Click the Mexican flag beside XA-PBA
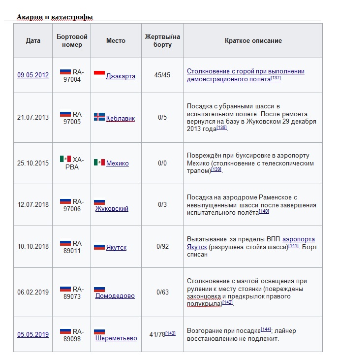 pyautogui.click(x=65, y=159)
